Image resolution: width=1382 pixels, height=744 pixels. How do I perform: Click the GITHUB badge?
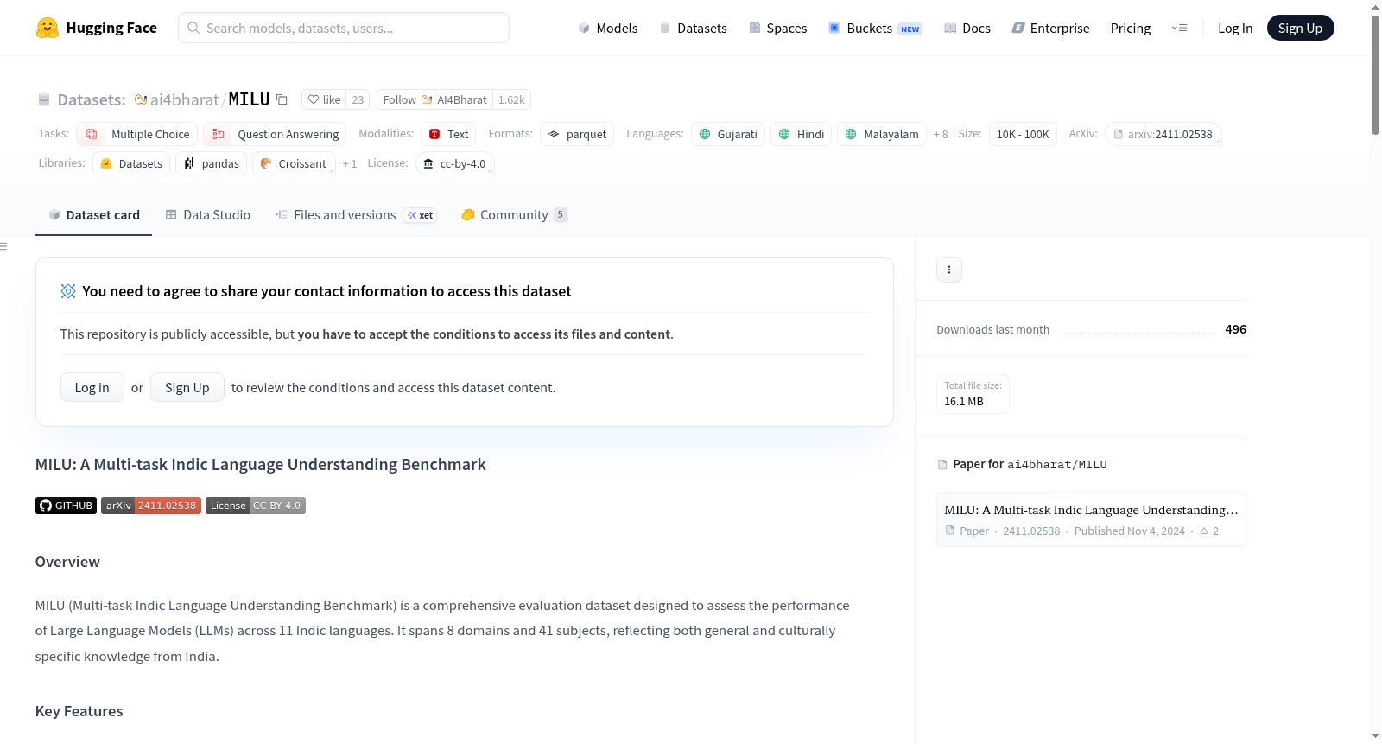pos(67,506)
